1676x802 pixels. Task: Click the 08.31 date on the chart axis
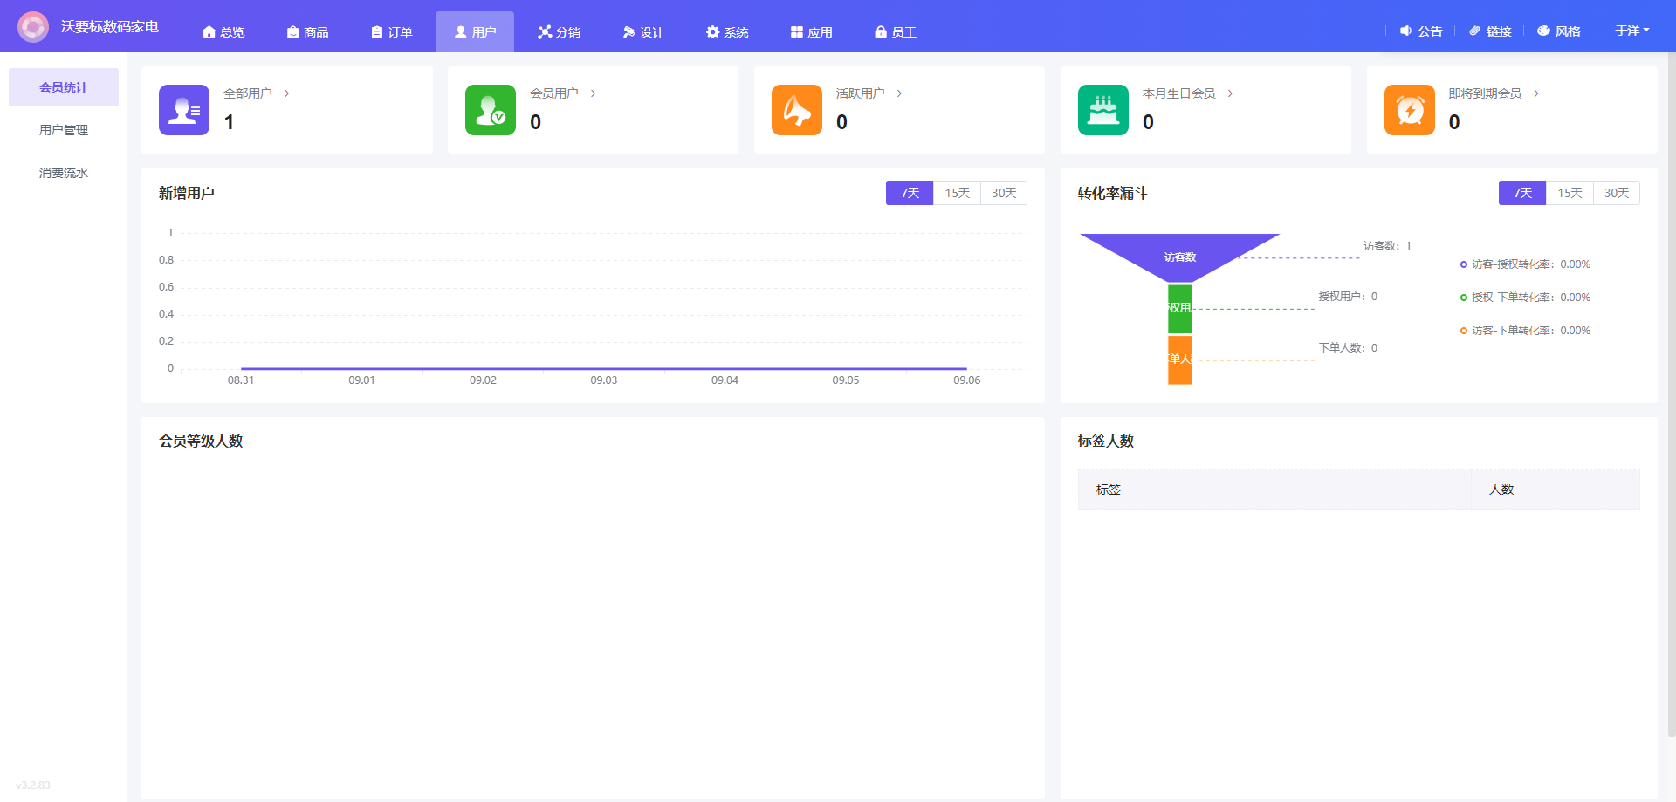point(241,380)
